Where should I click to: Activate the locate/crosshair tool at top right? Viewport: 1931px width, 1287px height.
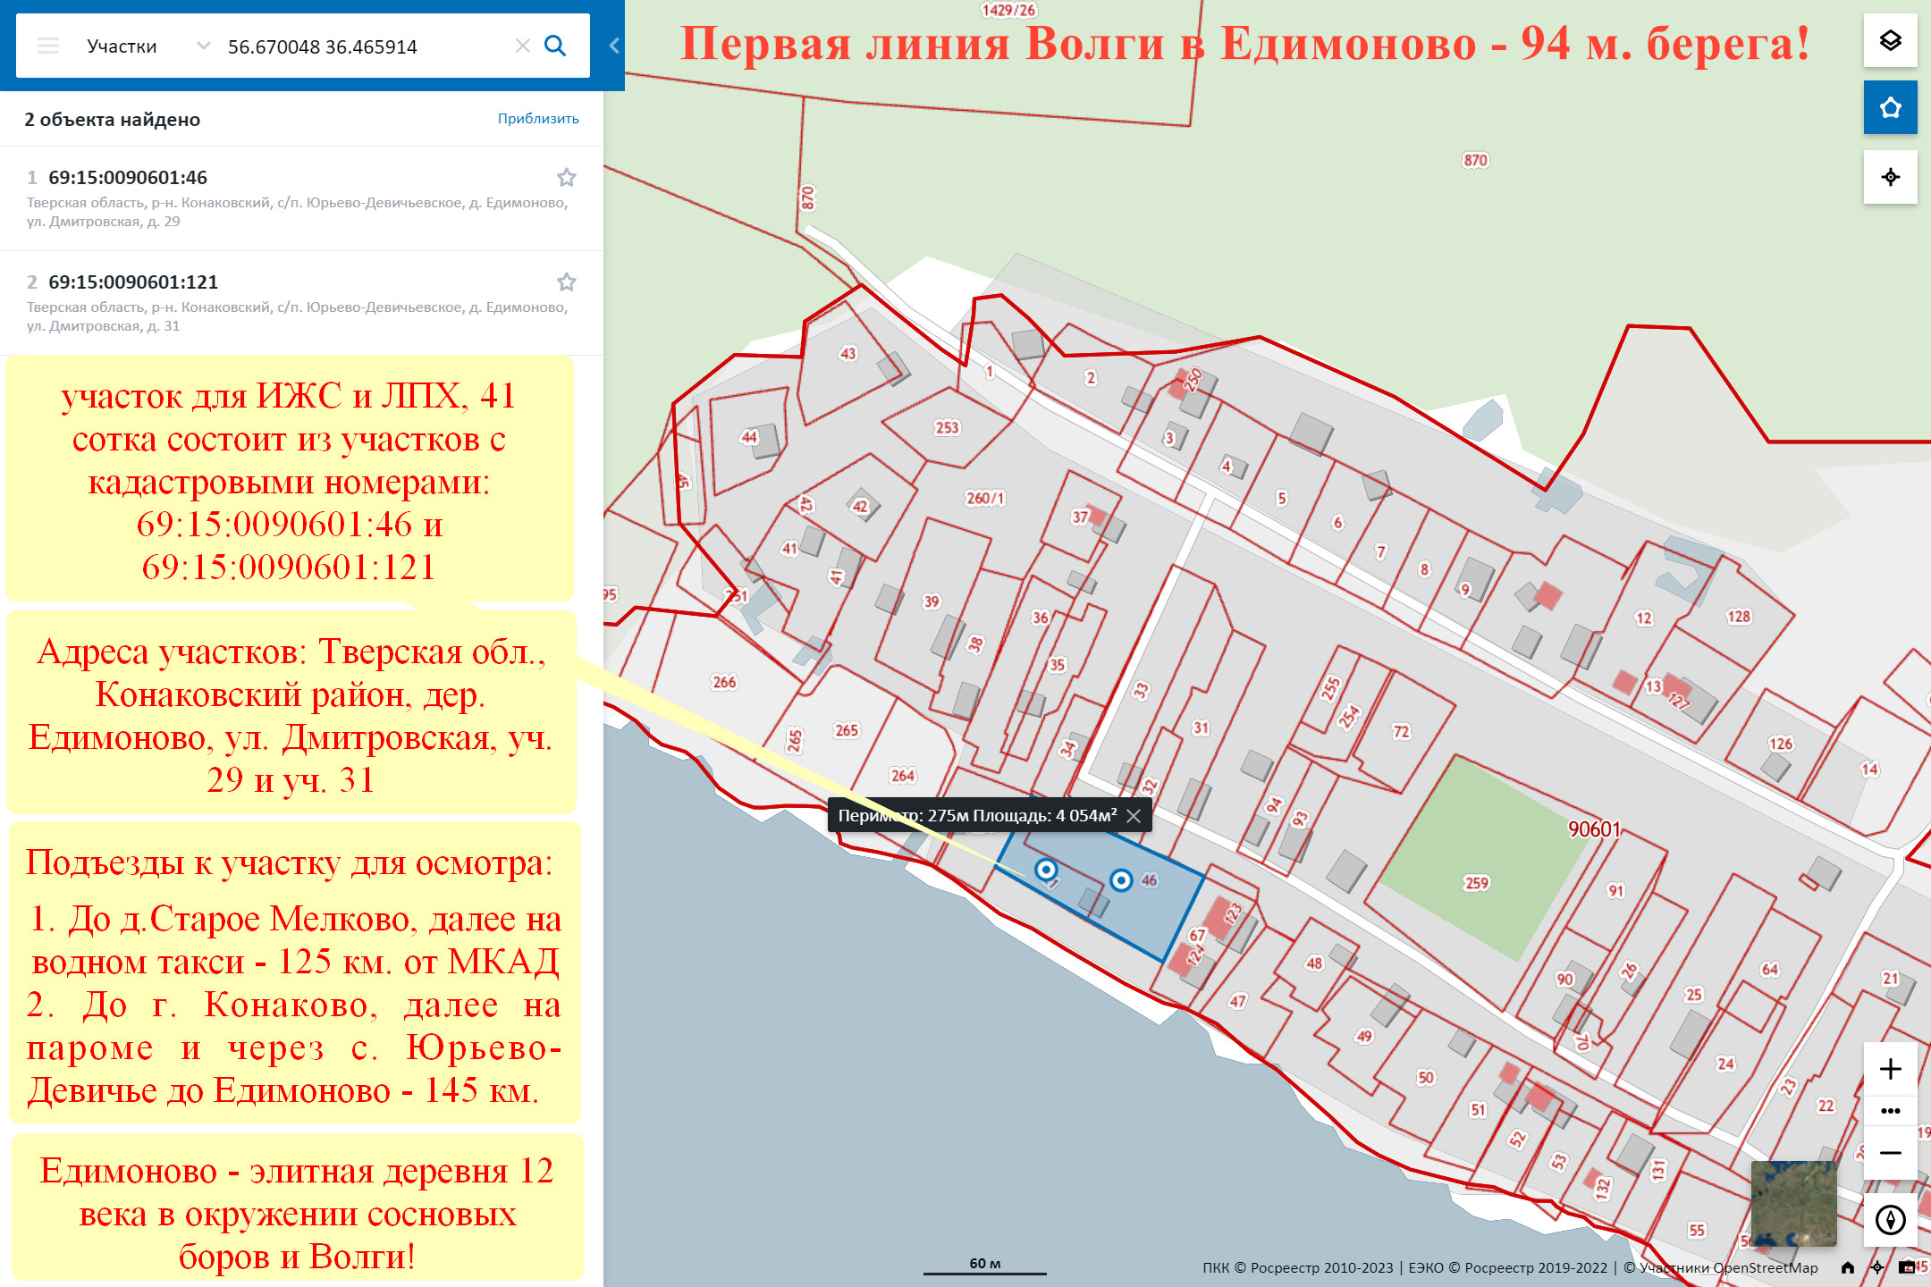coord(1890,177)
